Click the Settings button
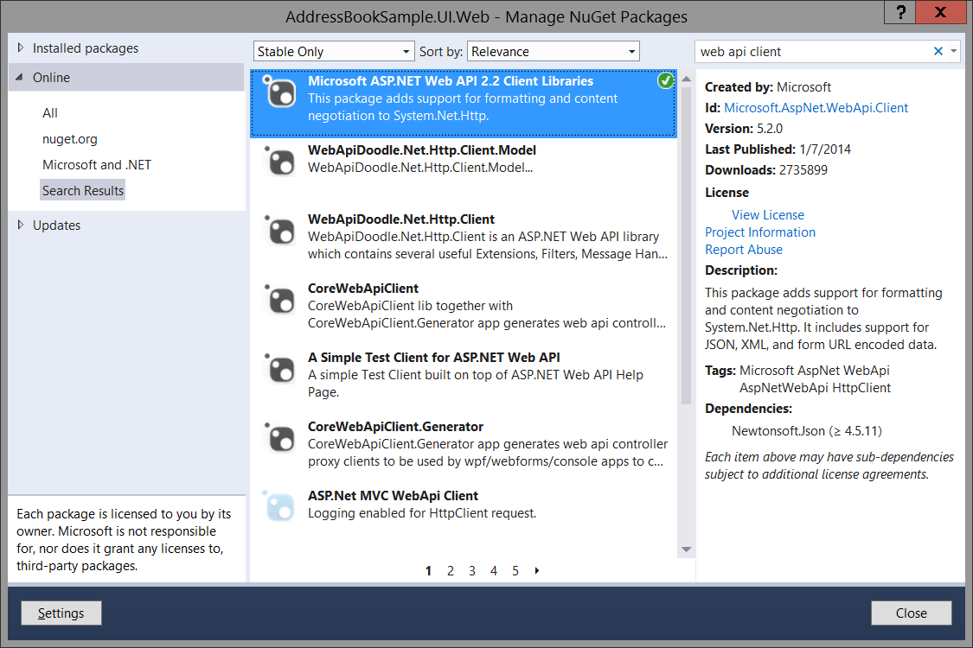Screen dimensions: 973x648 (61, 613)
